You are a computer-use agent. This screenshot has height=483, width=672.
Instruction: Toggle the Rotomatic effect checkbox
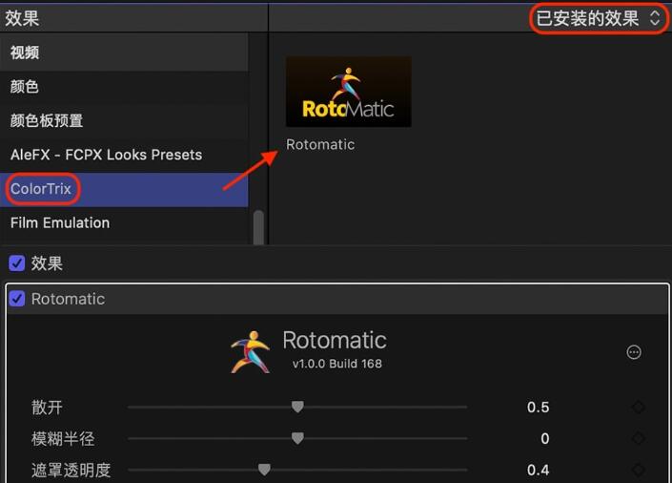pyautogui.click(x=17, y=299)
